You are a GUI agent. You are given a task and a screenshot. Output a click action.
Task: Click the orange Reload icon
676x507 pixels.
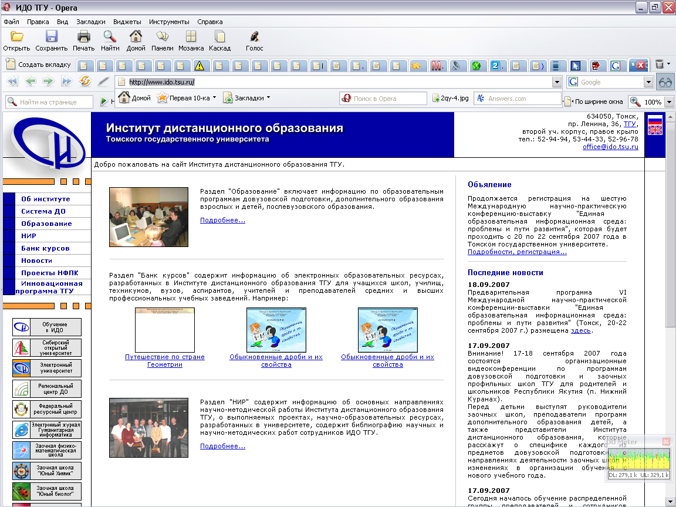(x=85, y=80)
